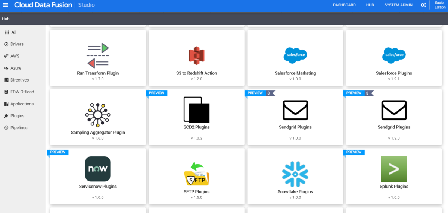Click version v 1.6.0 under Sampling Aggregator
The width and height of the screenshot is (448, 213).
coord(98,138)
